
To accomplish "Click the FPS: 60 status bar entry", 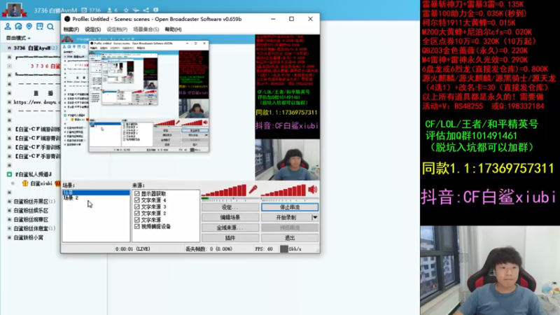I will click(x=264, y=249).
